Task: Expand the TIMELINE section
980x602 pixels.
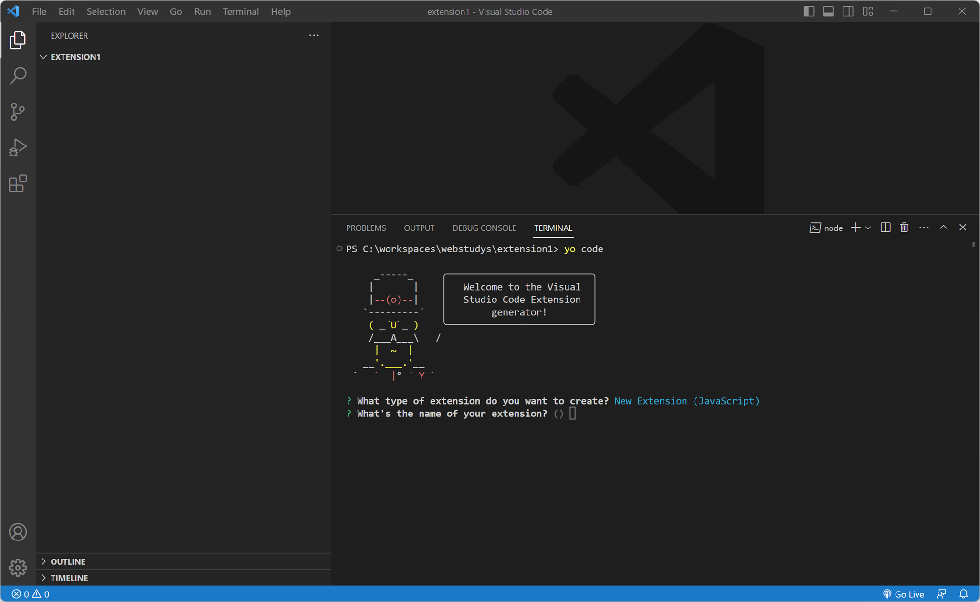Action: point(69,578)
